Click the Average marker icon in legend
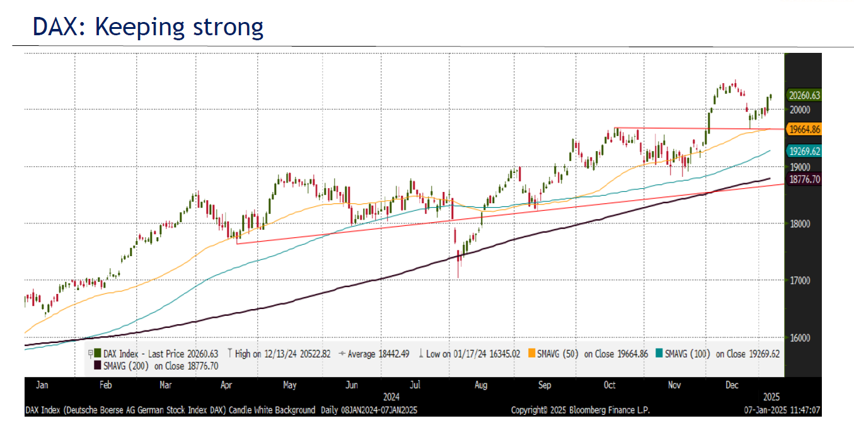Image resolution: width=854 pixels, height=433 pixels. [342, 354]
